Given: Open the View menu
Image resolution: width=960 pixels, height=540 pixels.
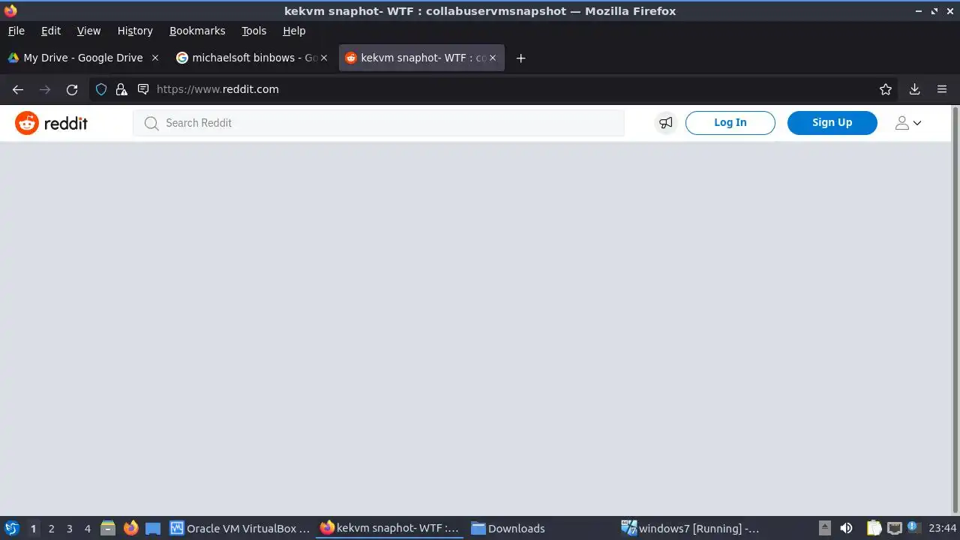Looking at the screenshot, I should point(88,31).
